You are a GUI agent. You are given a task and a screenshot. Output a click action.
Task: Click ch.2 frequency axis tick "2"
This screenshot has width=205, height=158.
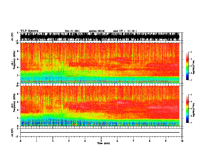[18, 118]
